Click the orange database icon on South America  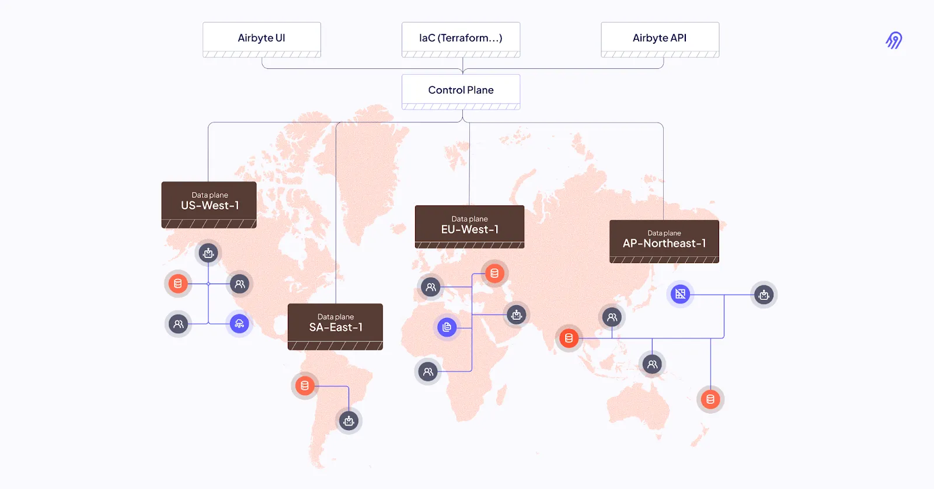pyautogui.click(x=305, y=386)
